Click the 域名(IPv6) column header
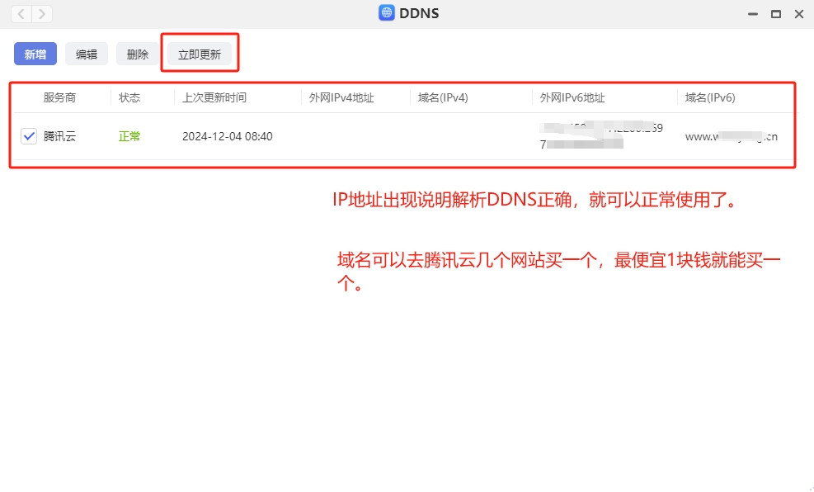Screen dimensions: 814x492 click(x=709, y=97)
